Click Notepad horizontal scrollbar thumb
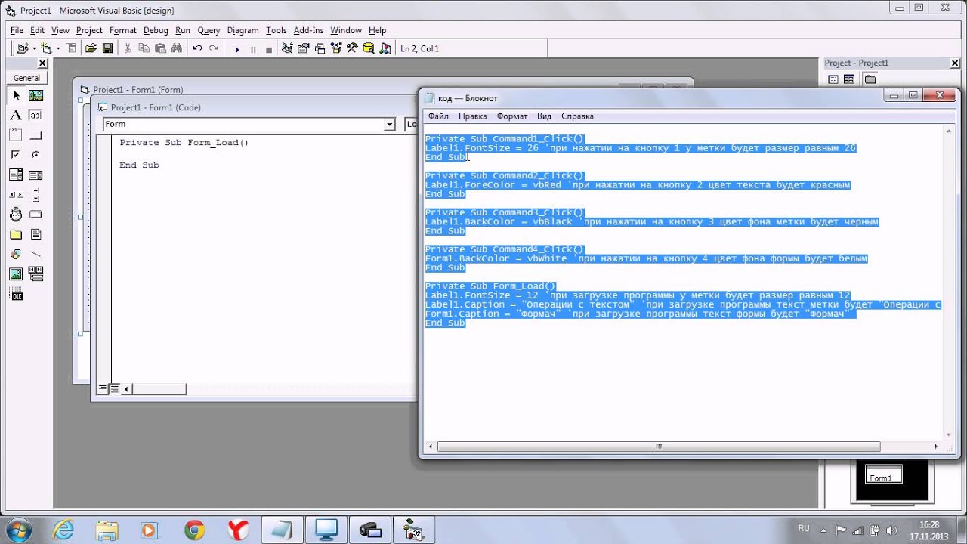 click(659, 447)
